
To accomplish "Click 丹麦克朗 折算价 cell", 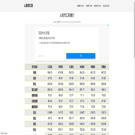I will (103, 101).
